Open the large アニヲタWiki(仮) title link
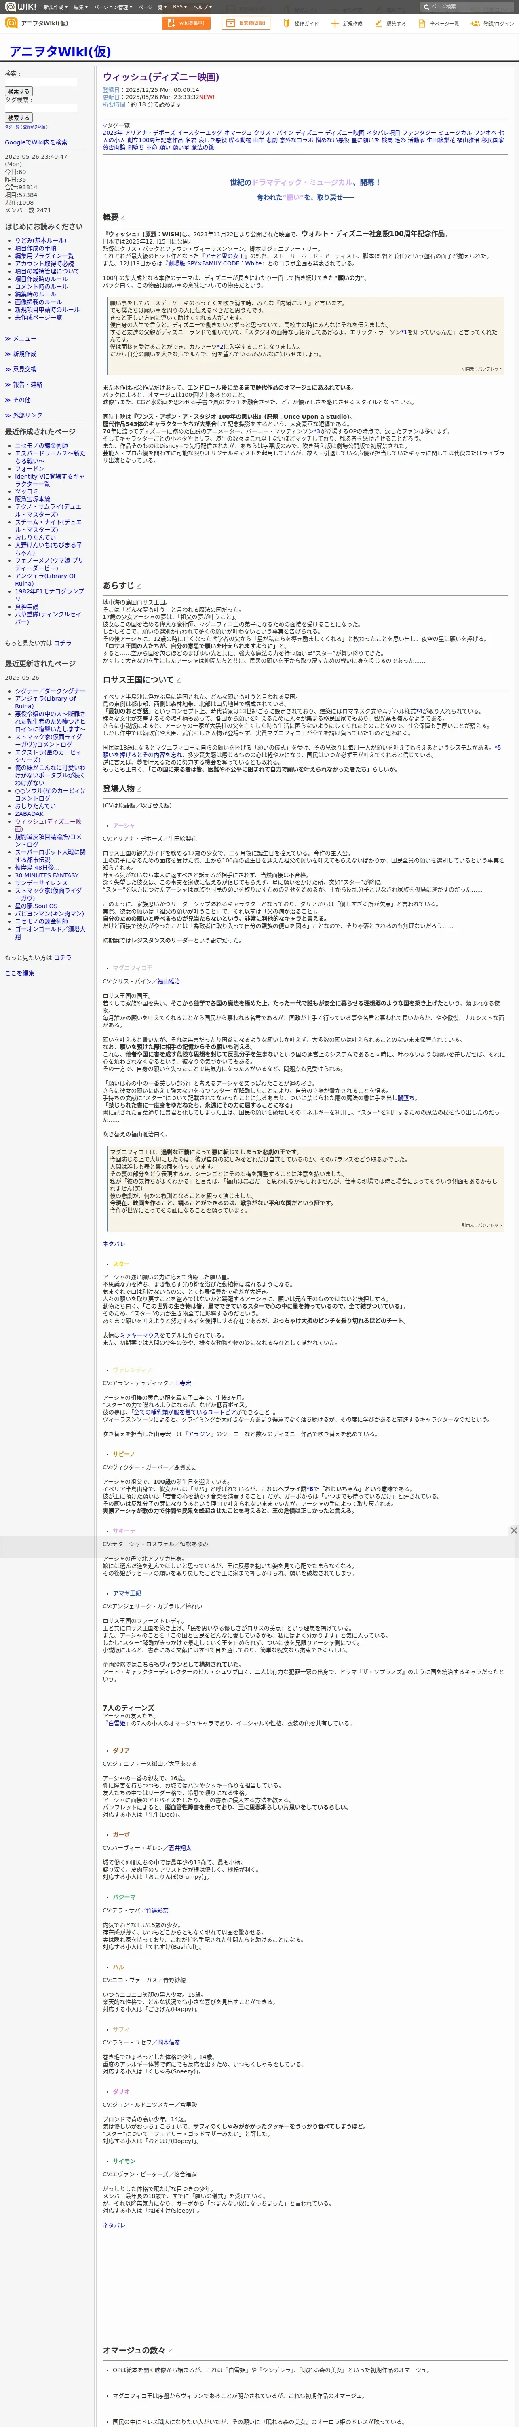 [59, 52]
